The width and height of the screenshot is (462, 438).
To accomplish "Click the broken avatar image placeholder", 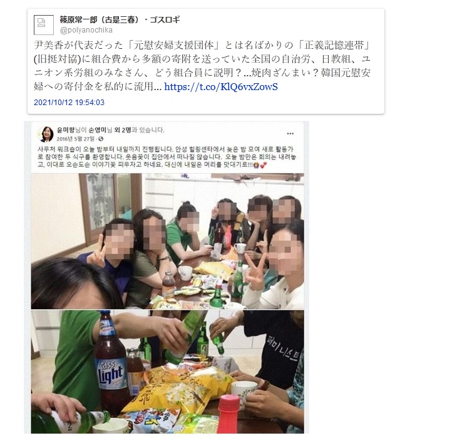I will [44, 25].
